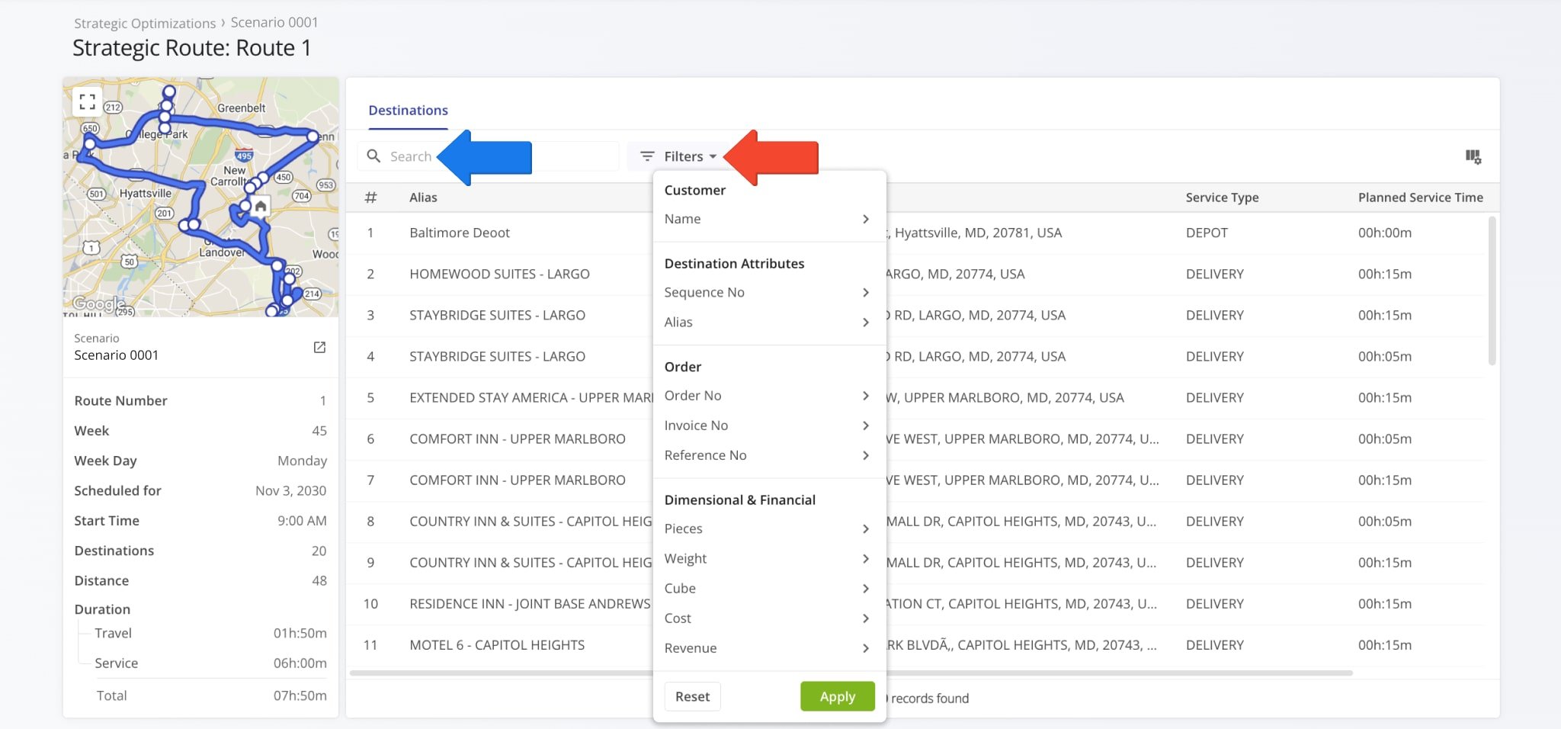Switch to the Destinations tab
This screenshot has width=1561, height=729.
pyautogui.click(x=408, y=110)
